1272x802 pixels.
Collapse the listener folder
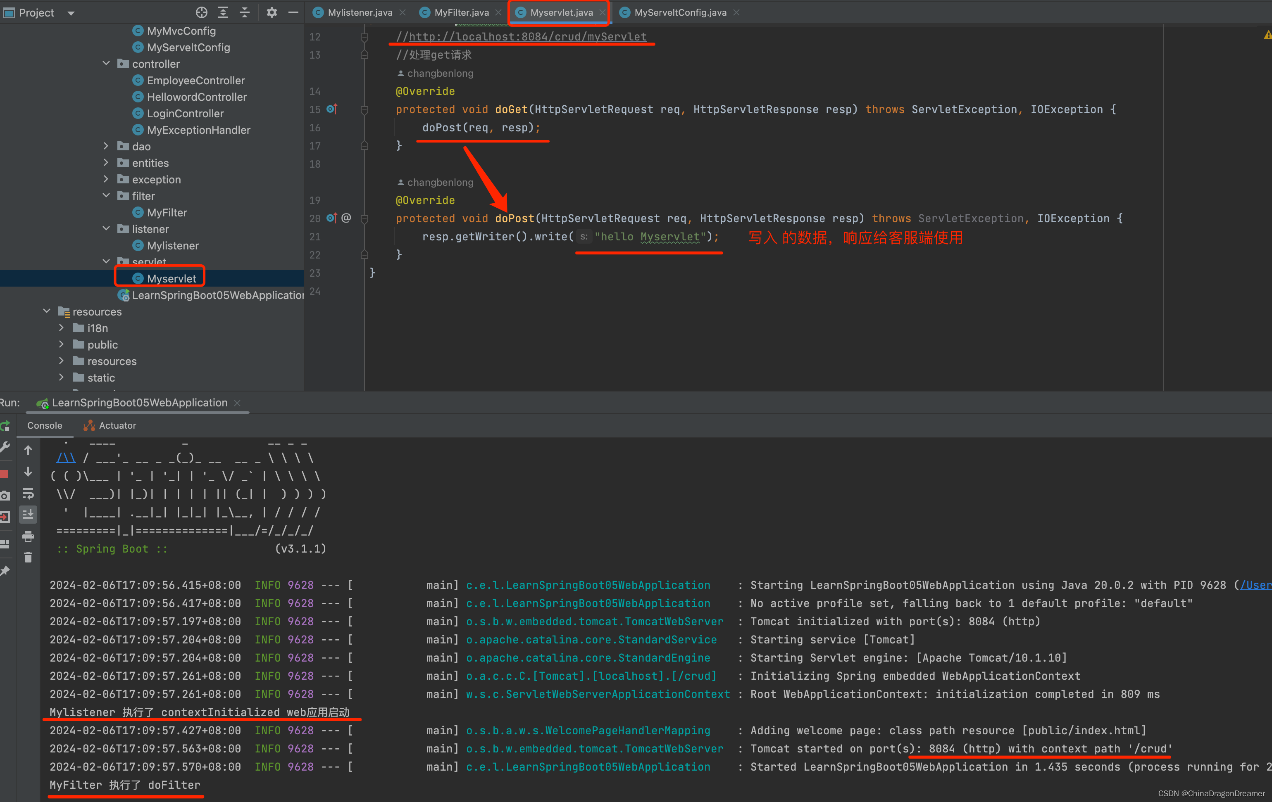(106, 229)
